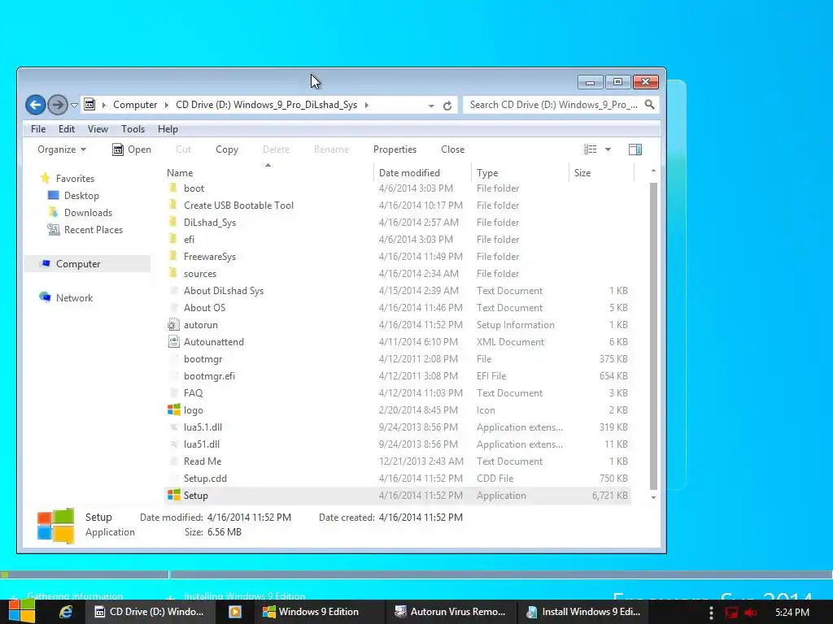Switch to Install Windows 9 Edition taskbar item
This screenshot has height=624, width=833.
(583, 612)
